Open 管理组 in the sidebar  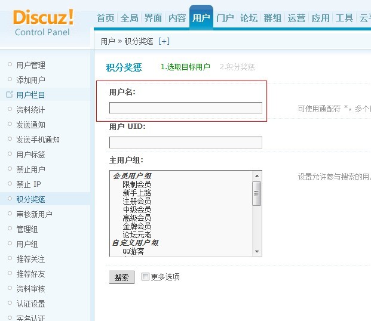tap(27, 229)
